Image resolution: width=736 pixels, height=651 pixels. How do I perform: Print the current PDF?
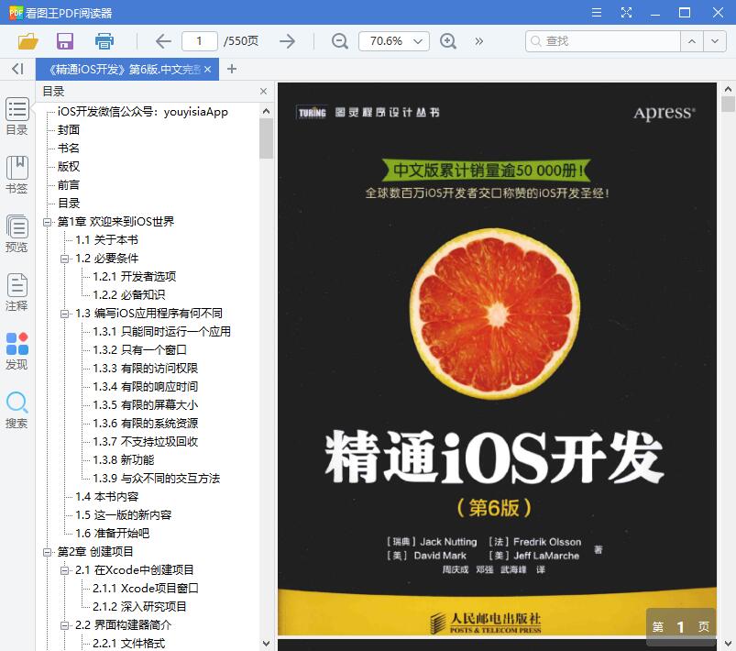tap(103, 41)
